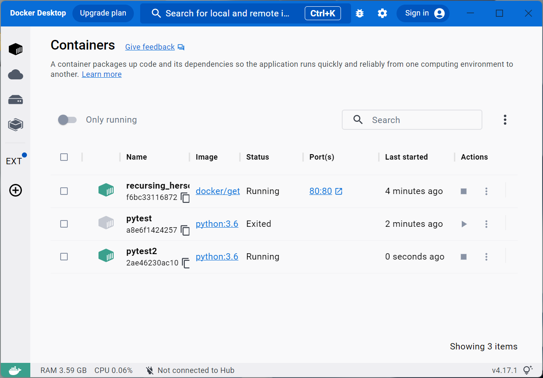Open the Containers view in sidebar
543x378 pixels.
click(x=16, y=50)
